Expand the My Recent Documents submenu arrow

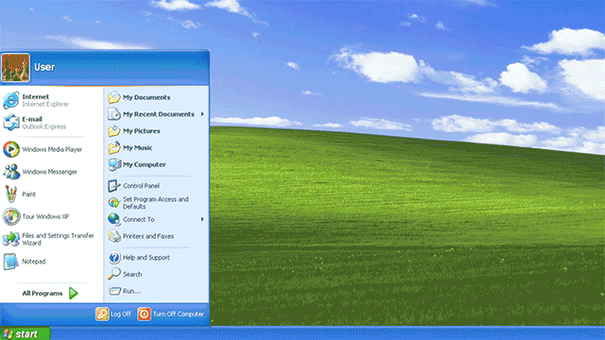tap(202, 114)
